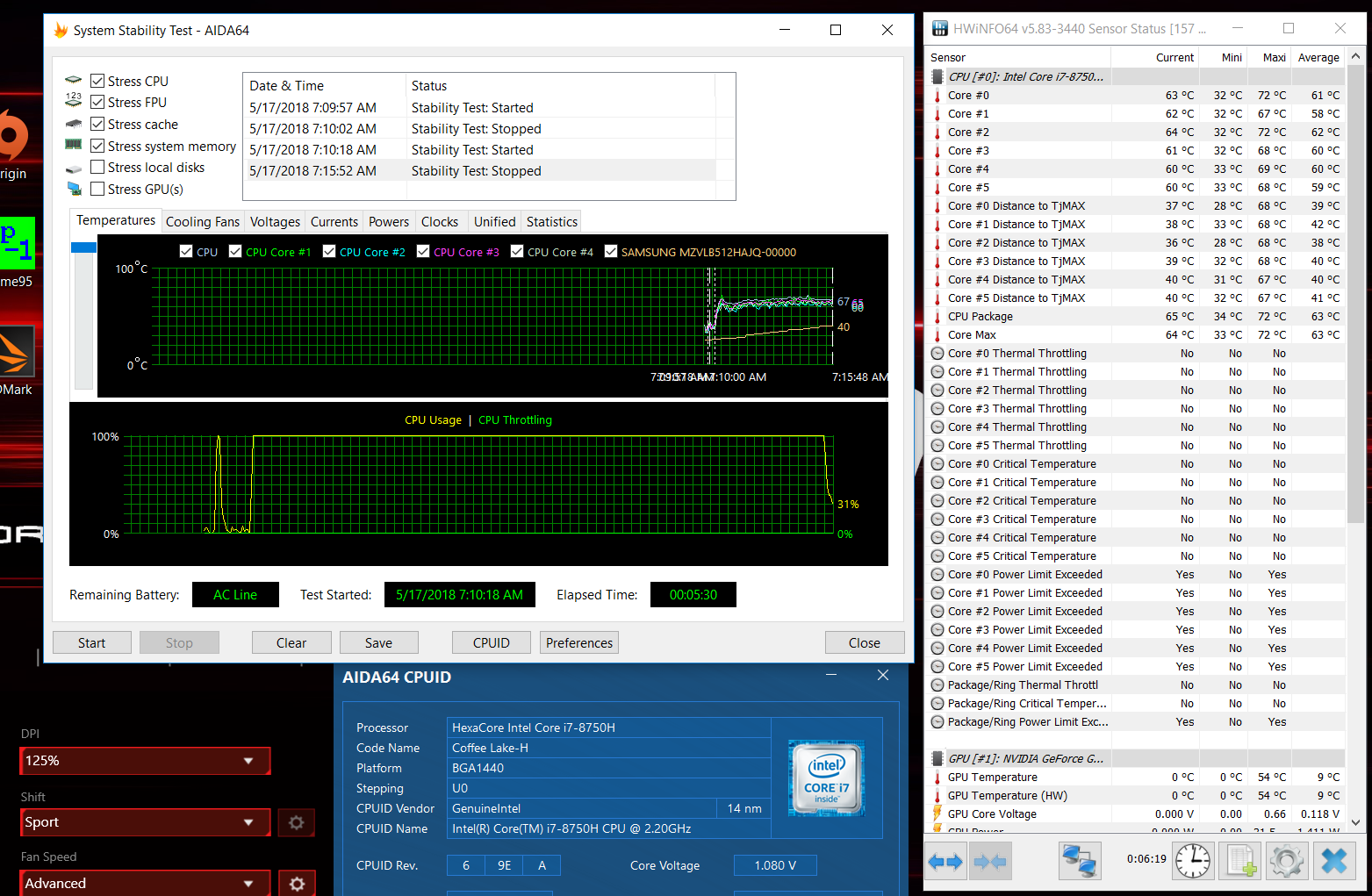The height and width of the screenshot is (896, 1372).
Task: Toggle CPU Core #3 graph checkbox
Action: tap(423, 252)
